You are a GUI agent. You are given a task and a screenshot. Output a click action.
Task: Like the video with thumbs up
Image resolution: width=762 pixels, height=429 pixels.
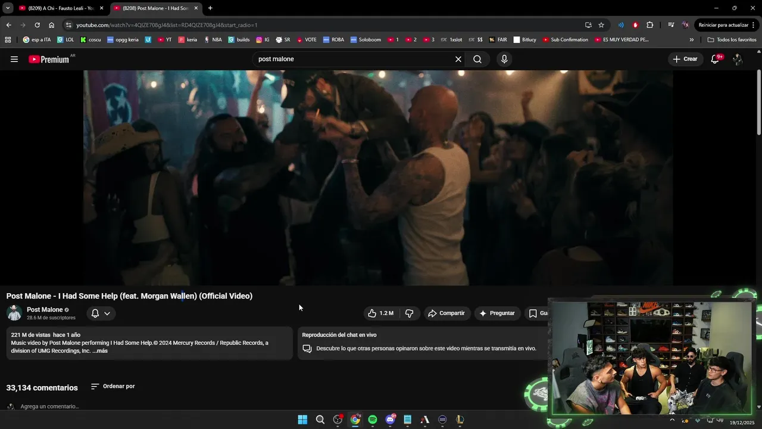click(x=380, y=313)
